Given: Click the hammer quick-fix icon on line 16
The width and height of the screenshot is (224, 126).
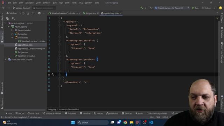Looking at the screenshot, I should coord(53,75).
